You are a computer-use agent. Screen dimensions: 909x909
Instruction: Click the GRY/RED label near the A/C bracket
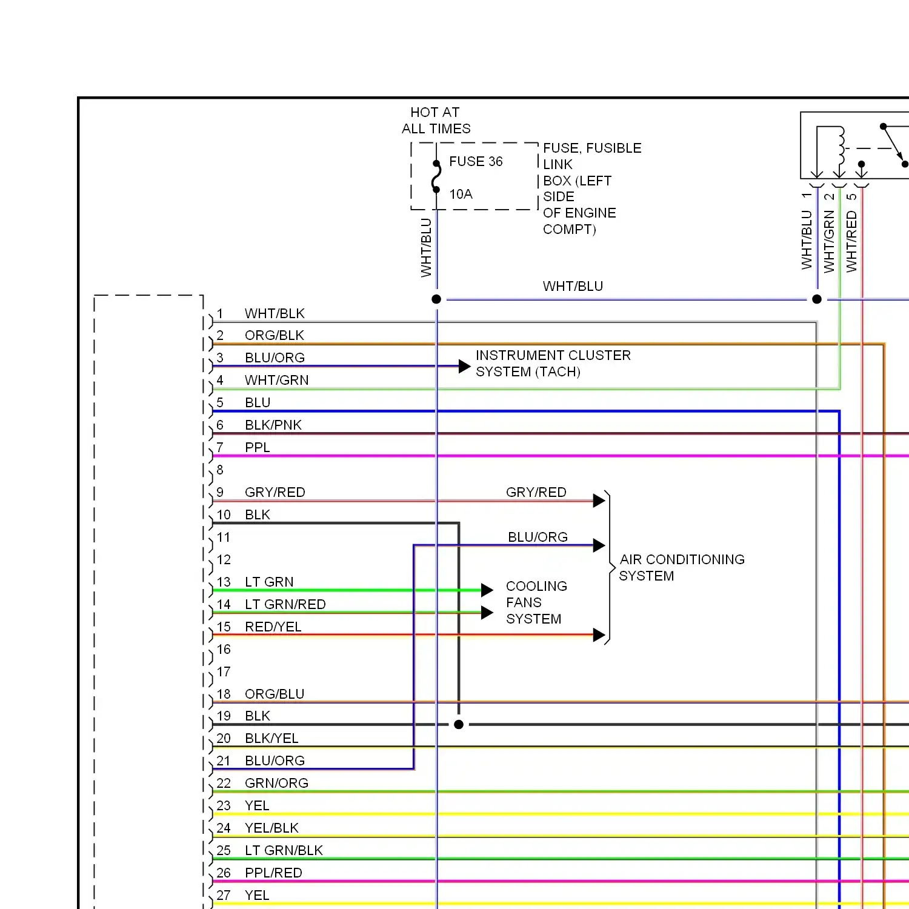click(536, 492)
